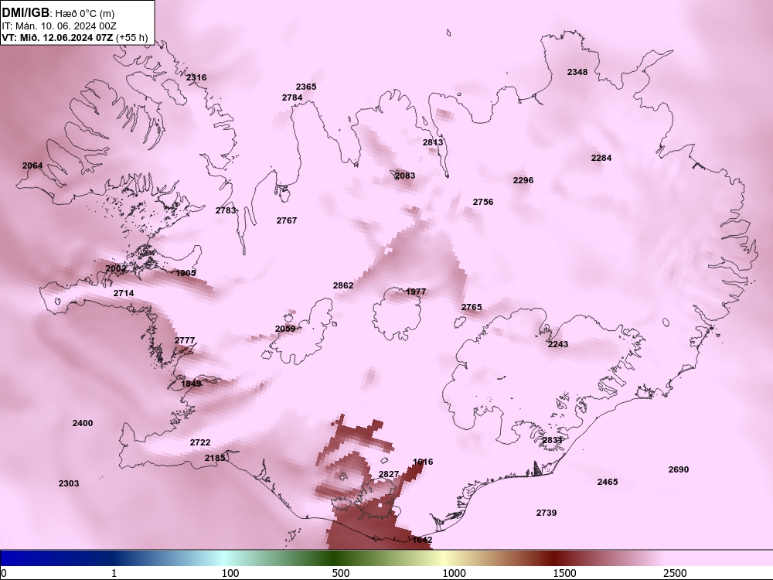Select the 2303 southwest ocean value
773x580 pixels.
69,483
